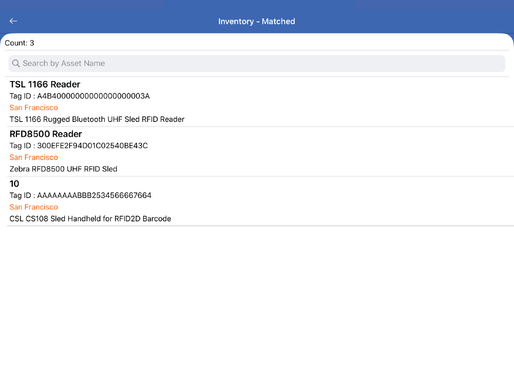Open the RFD8500 Reader asset
This screenshot has width=514, height=386.
tap(46, 134)
